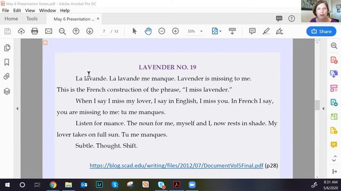Image resolution: width=341 pixels, height=191 pixels.
Task: Open Google Chrome from taskbar
Action: point(53,185)
